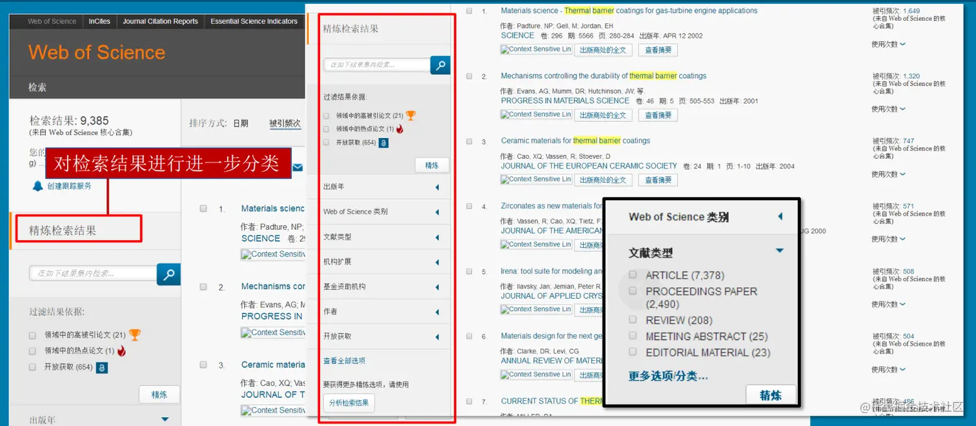Expand 出版年 arrow in middle refine panel
976x426 pixels.
tap(437, 187)
